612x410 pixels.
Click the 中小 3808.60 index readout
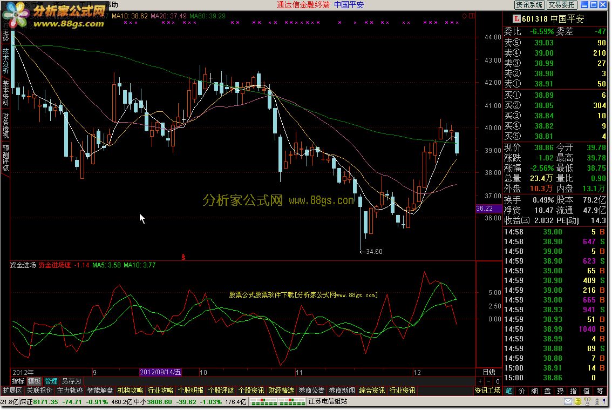153,402
